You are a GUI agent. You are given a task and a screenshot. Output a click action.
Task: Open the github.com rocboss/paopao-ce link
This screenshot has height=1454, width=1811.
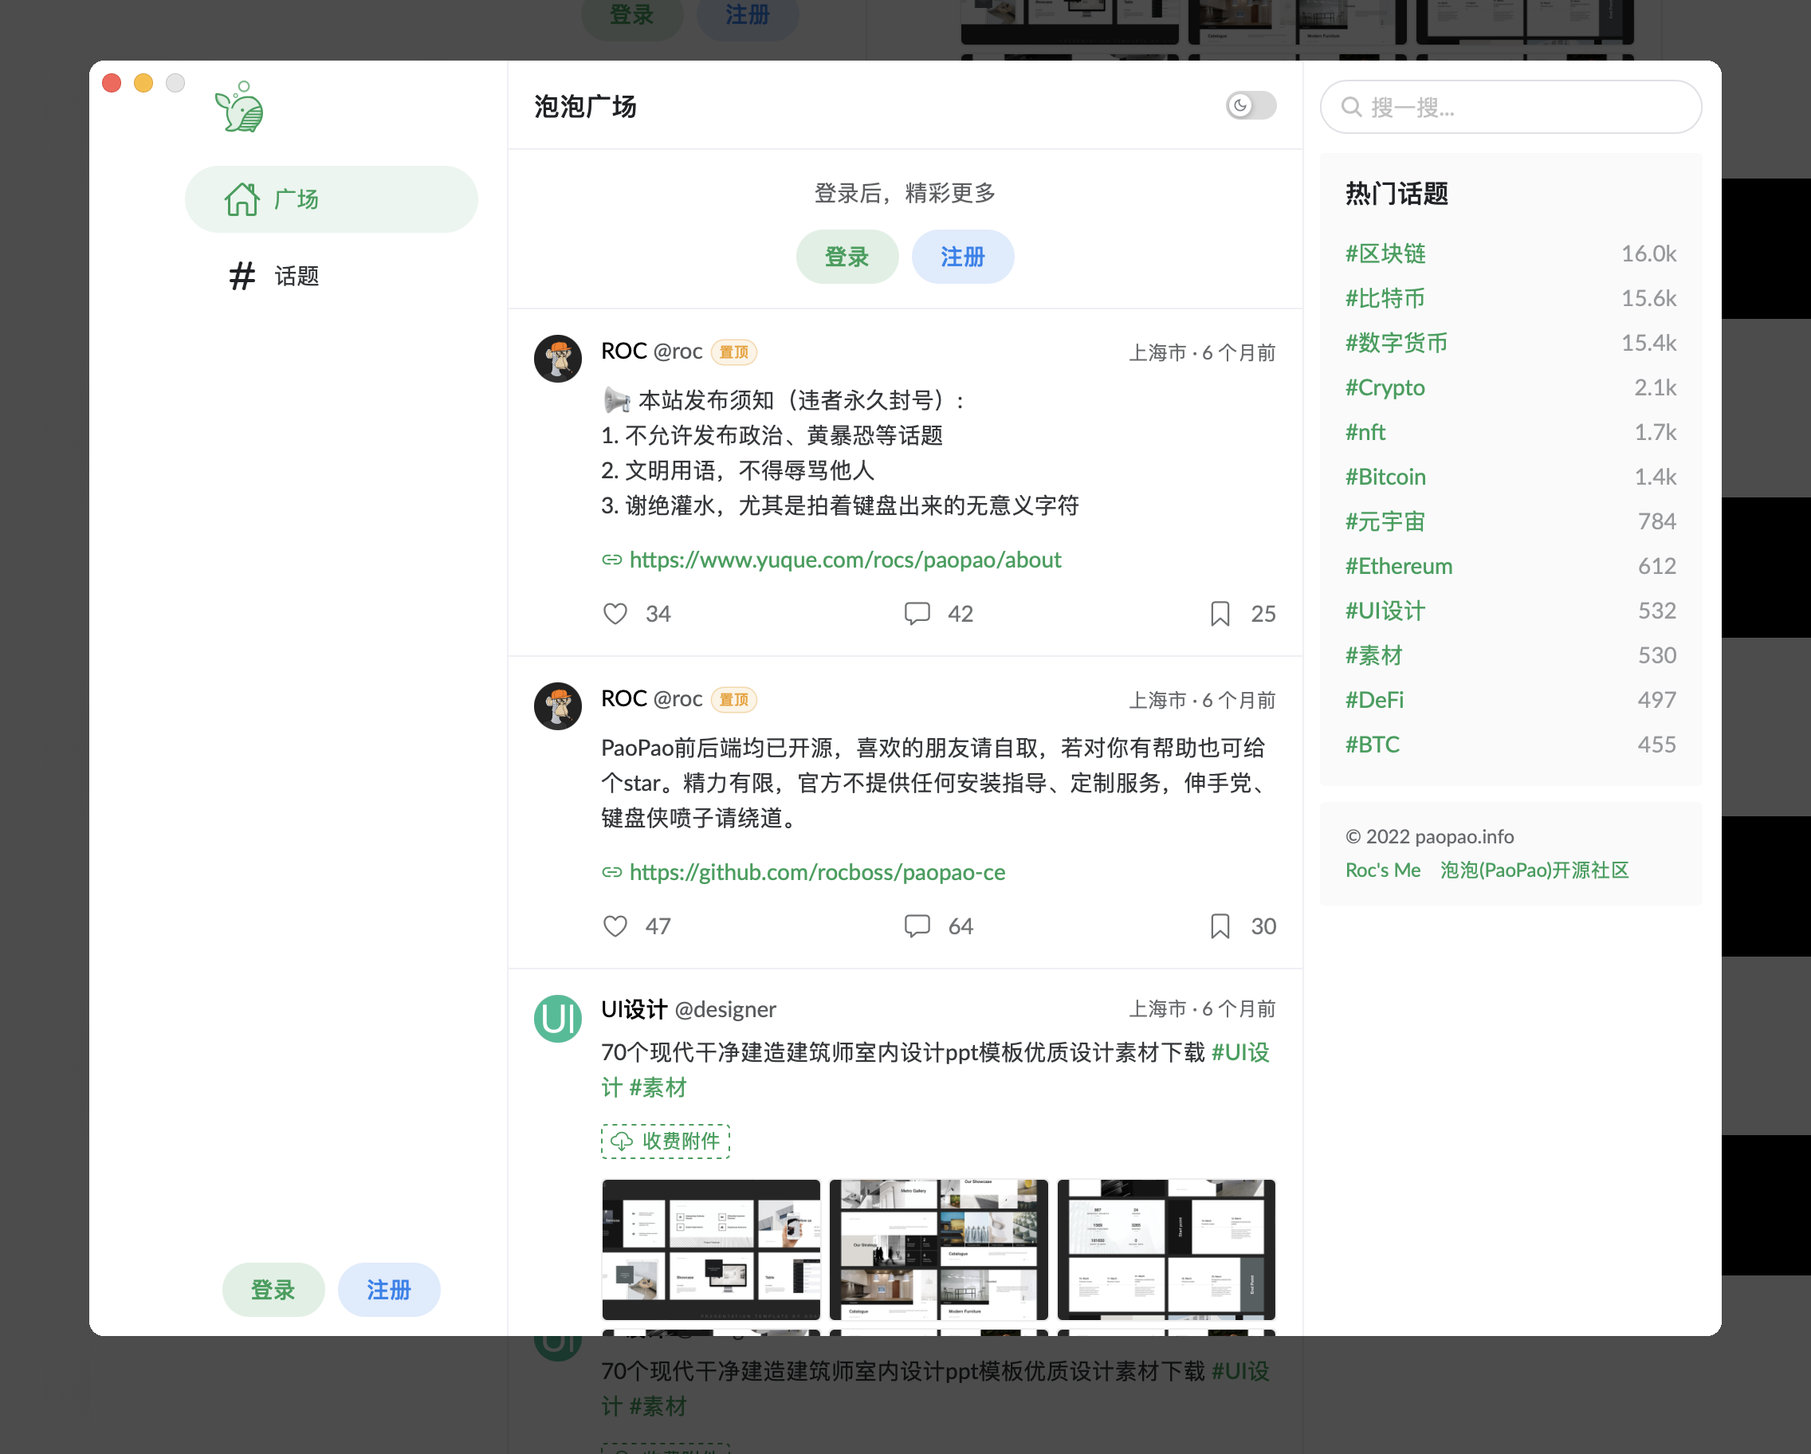(816, 873)
